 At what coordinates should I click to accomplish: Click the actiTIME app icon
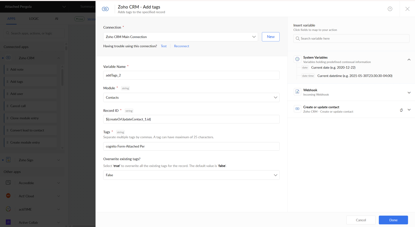(x=8, y=209)
